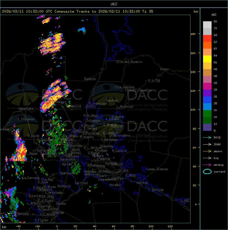The image size is (228, 230).
Task: Click the red storm core beside L_Vegas
Action: click(23, 154)
